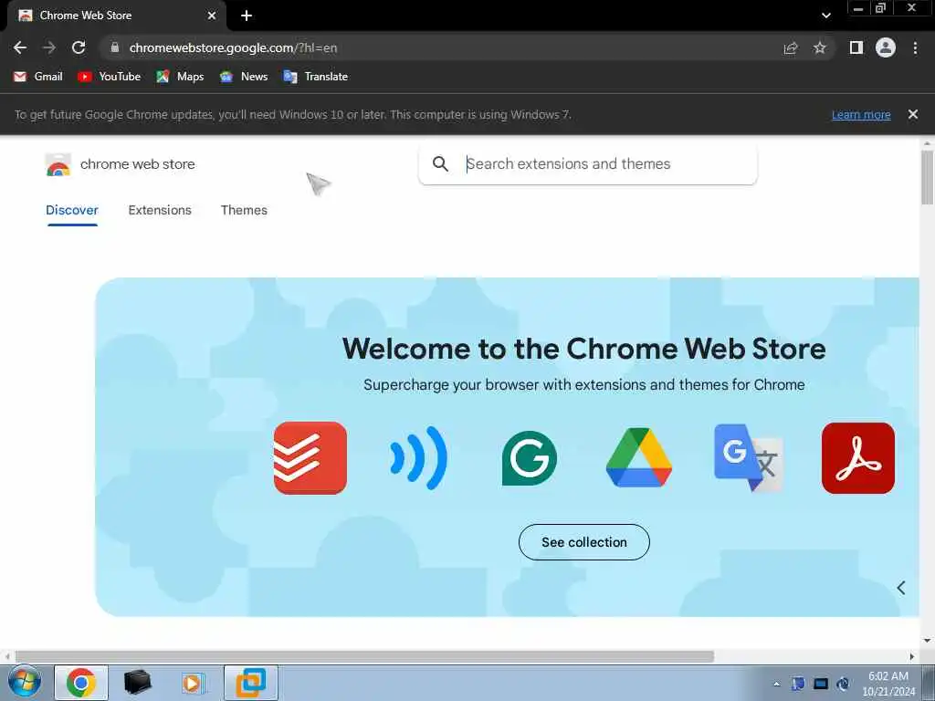Dismiss the Windows 7 update infobar

(913, 114)
